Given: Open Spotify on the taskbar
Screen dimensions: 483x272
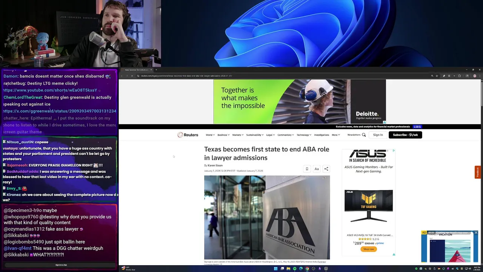Looking at the screenshot, I should [294, 269].
